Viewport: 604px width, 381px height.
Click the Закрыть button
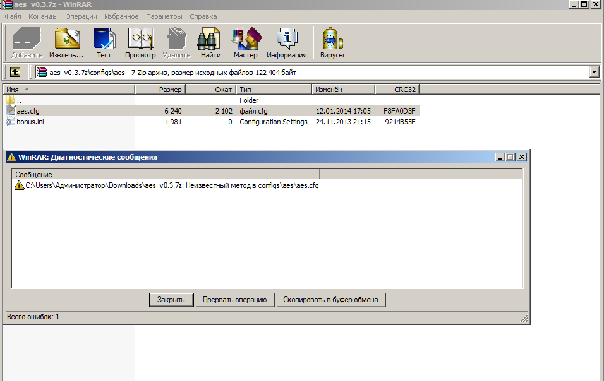click(x=171, y=300)
